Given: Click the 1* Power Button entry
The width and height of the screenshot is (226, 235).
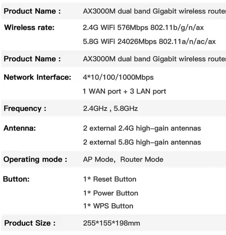Looking at the screenshot, I should (111, 193).
